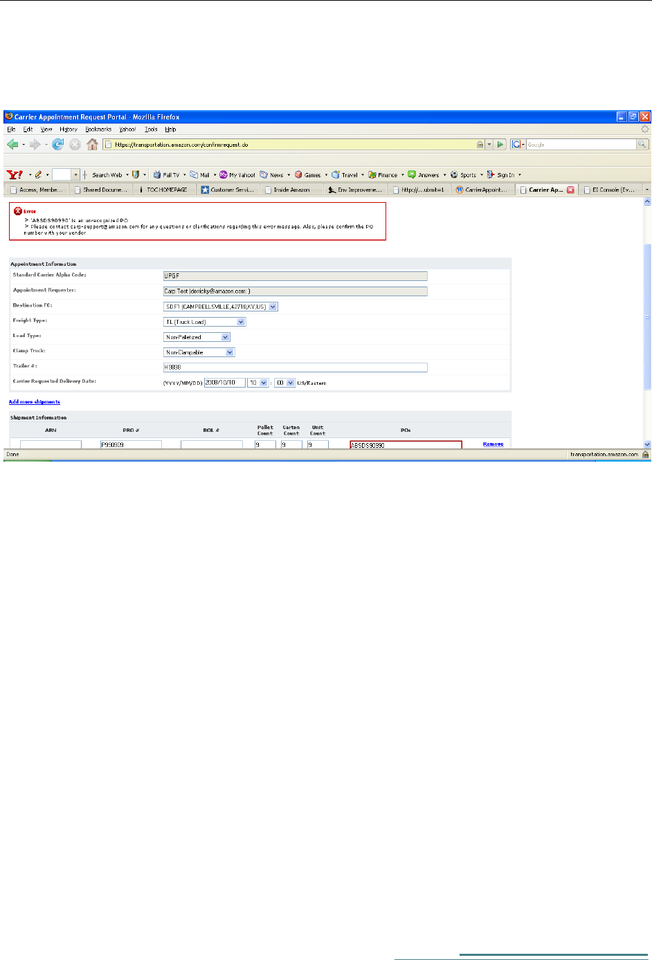Open the Load Type dropdown
652x960 pixels.
(x=225, y=337)
